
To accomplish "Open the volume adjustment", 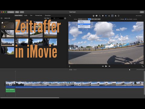I will (106, 16).
